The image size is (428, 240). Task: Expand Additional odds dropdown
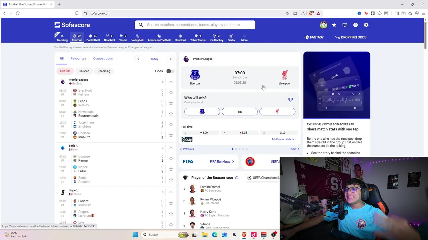pyautogui.click(x=283, y=139)
